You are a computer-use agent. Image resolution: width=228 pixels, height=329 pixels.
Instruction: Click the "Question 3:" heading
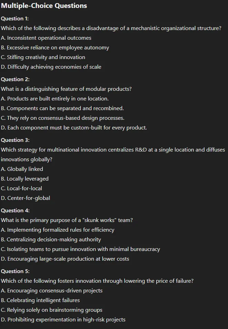[15, 140]
